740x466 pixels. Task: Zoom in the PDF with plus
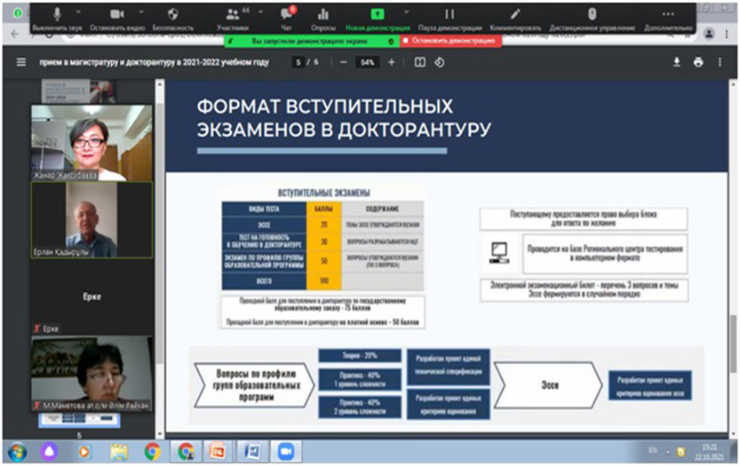(x=391, y=63)
